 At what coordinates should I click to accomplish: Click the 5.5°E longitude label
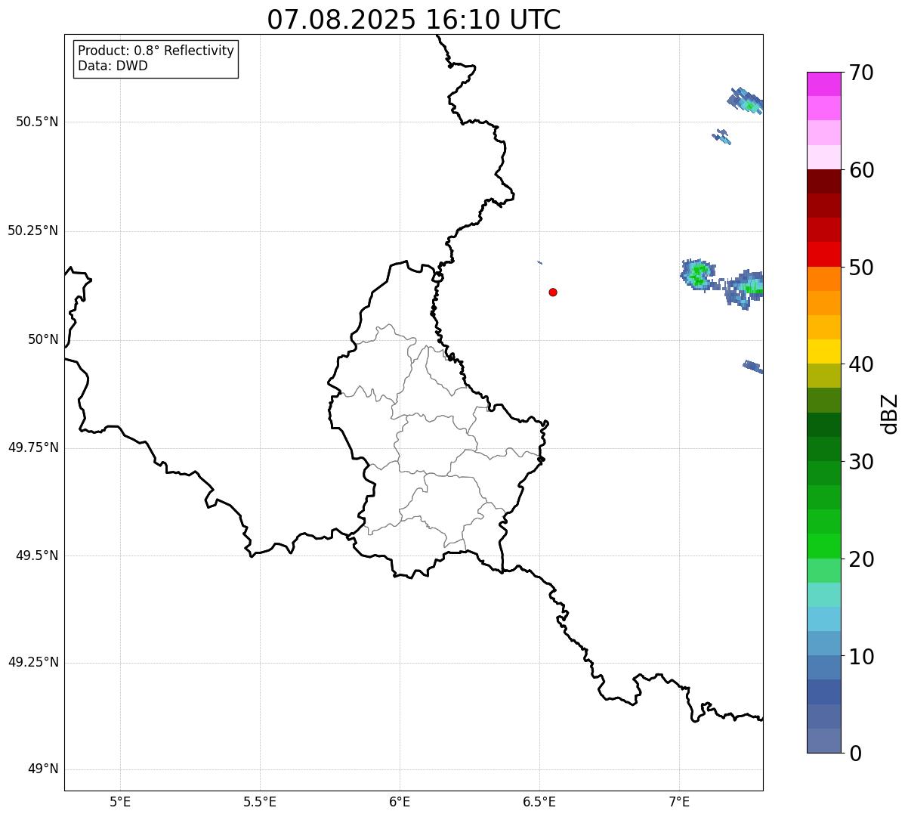[x=260, y=801]
